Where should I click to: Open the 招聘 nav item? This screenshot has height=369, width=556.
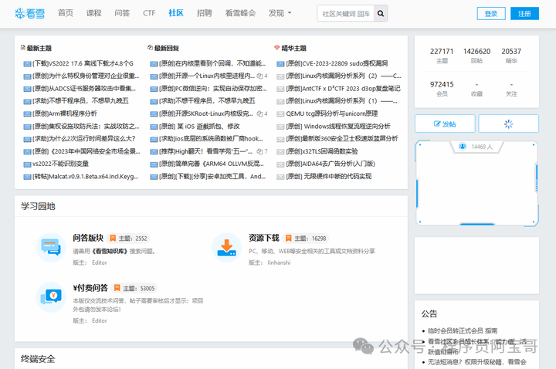[205, 13]
